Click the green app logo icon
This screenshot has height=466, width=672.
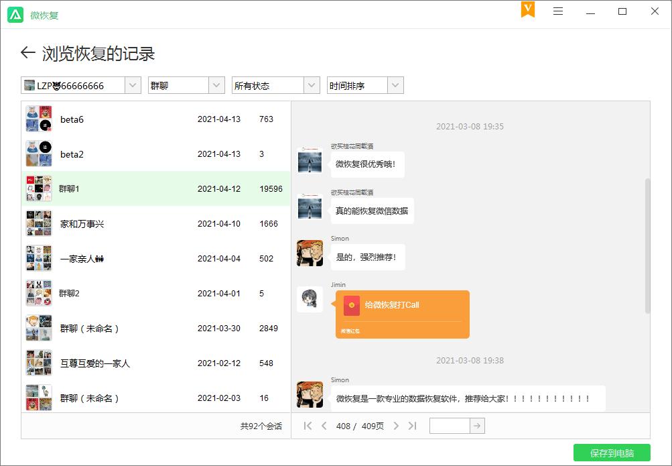[x=15, y=15]
